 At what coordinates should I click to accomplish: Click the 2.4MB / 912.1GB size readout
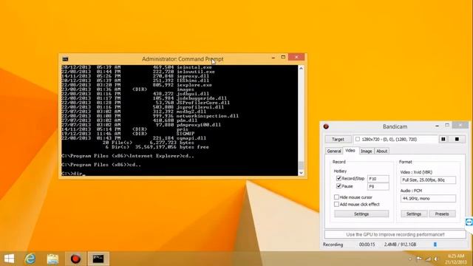point(400,245)
